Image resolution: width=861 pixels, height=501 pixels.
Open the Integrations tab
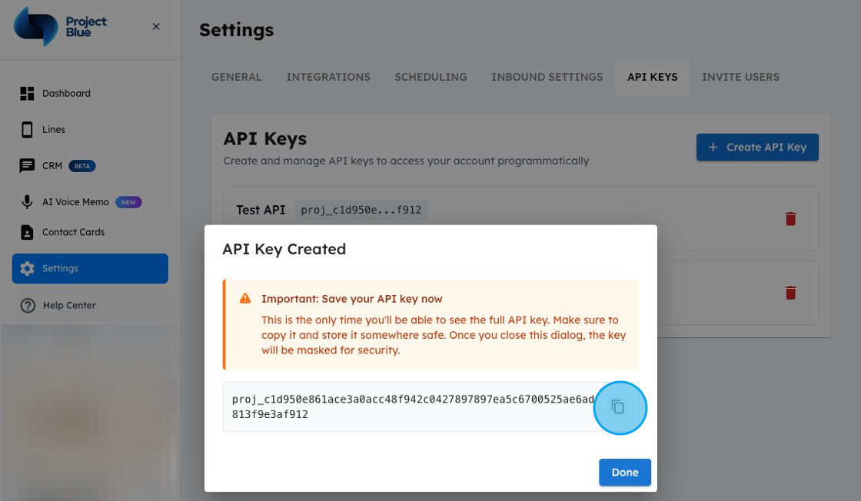click(328, 77)
